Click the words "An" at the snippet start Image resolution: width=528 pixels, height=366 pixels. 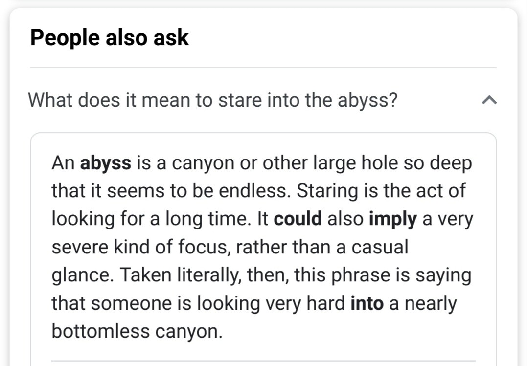[63, 163]
